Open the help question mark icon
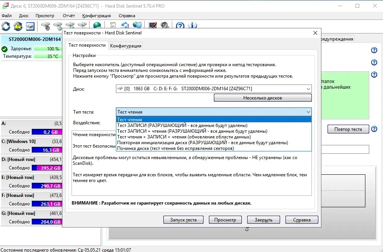This screenshot has height=252, width=383. [x=180, y=25]
